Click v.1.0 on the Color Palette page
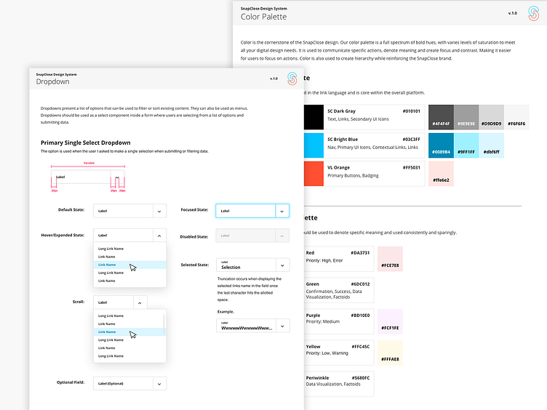 [513, 13]
